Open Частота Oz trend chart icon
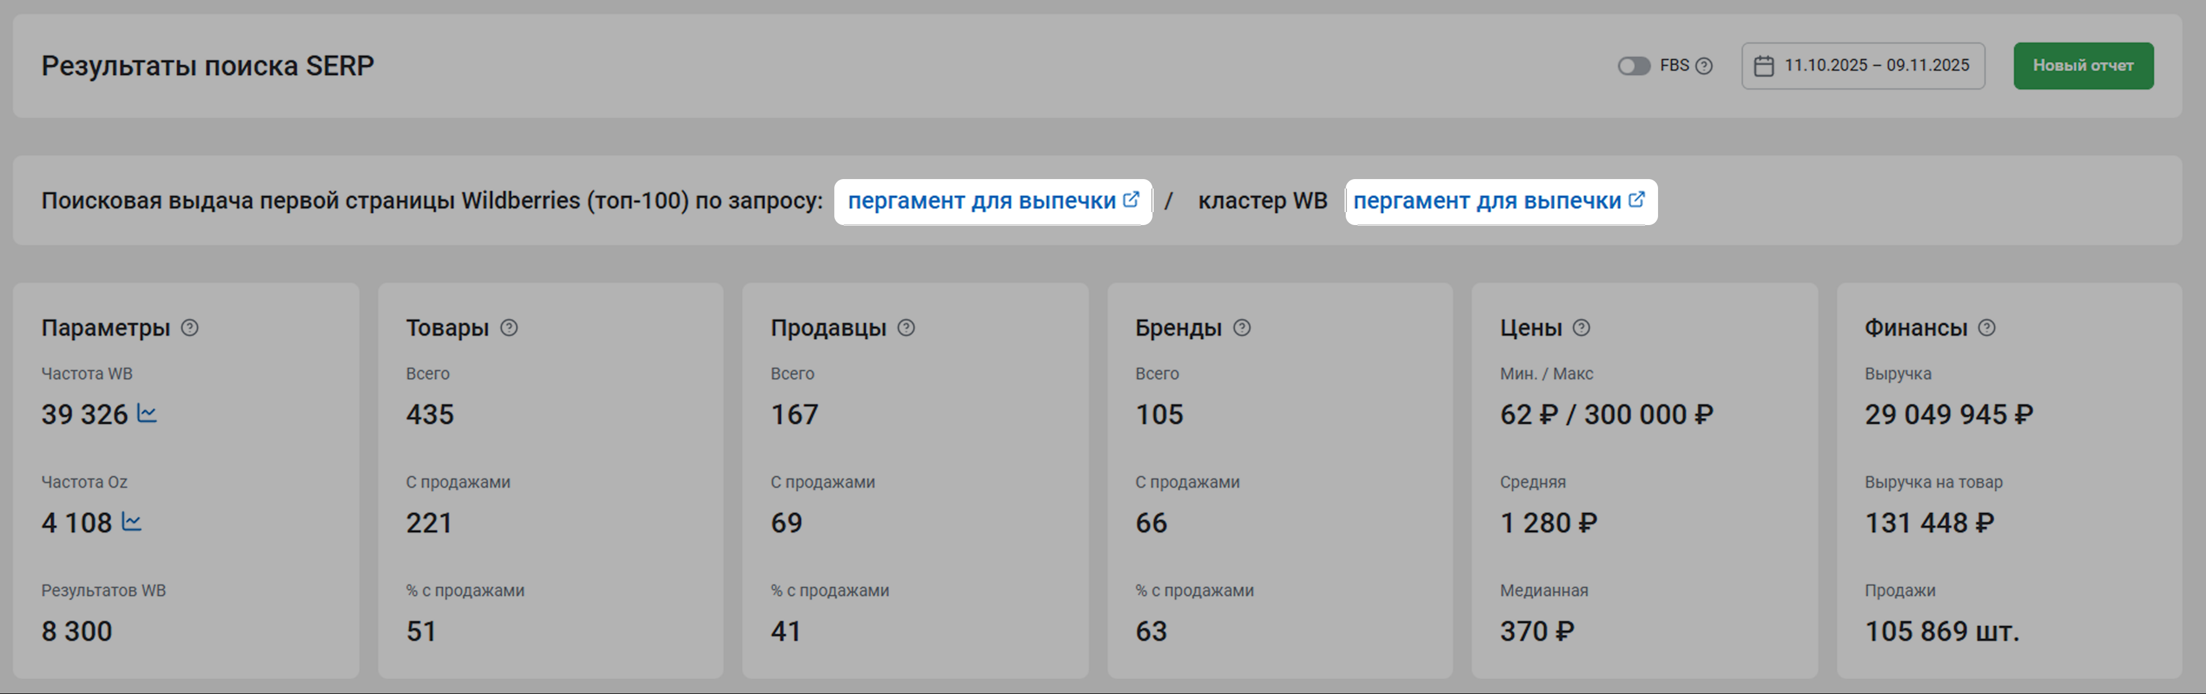This screenshot has height=694, width=2206. pos(131,522)
